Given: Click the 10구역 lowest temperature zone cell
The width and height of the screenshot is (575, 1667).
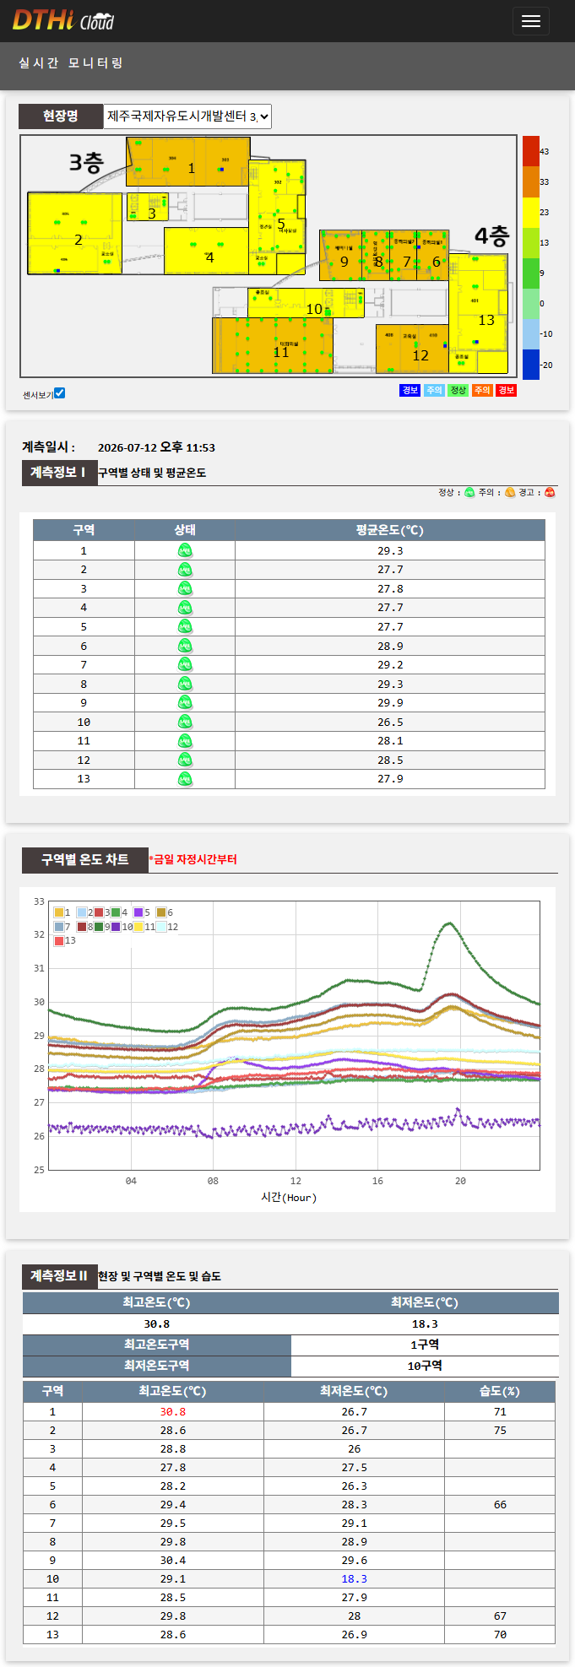Looking at the screenshot, I should tap(425, 1366).
